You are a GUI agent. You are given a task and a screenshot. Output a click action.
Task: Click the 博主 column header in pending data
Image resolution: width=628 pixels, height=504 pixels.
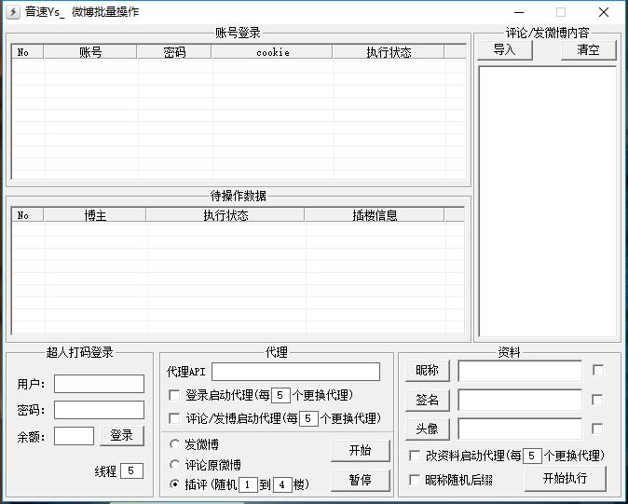click(95, 215)
